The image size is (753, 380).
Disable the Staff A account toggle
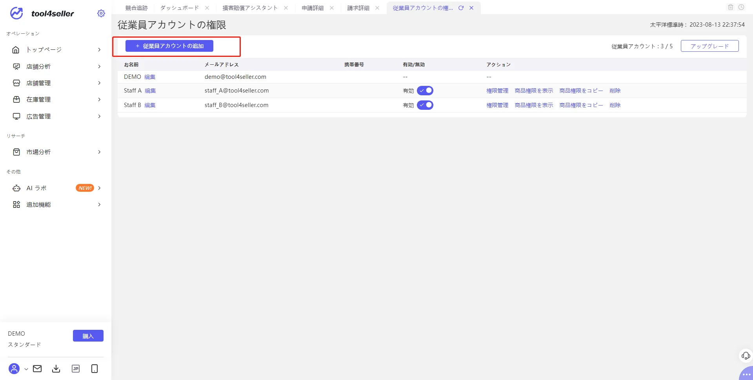425,91
